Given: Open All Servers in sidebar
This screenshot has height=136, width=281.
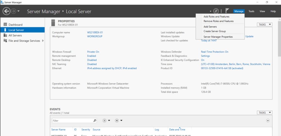Looking at the screenshot, I should [15, 35].
